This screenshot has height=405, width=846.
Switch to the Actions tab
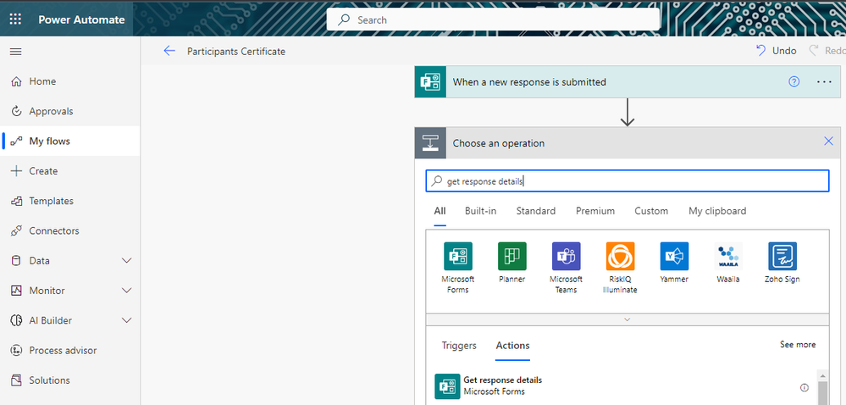[512, 346]
